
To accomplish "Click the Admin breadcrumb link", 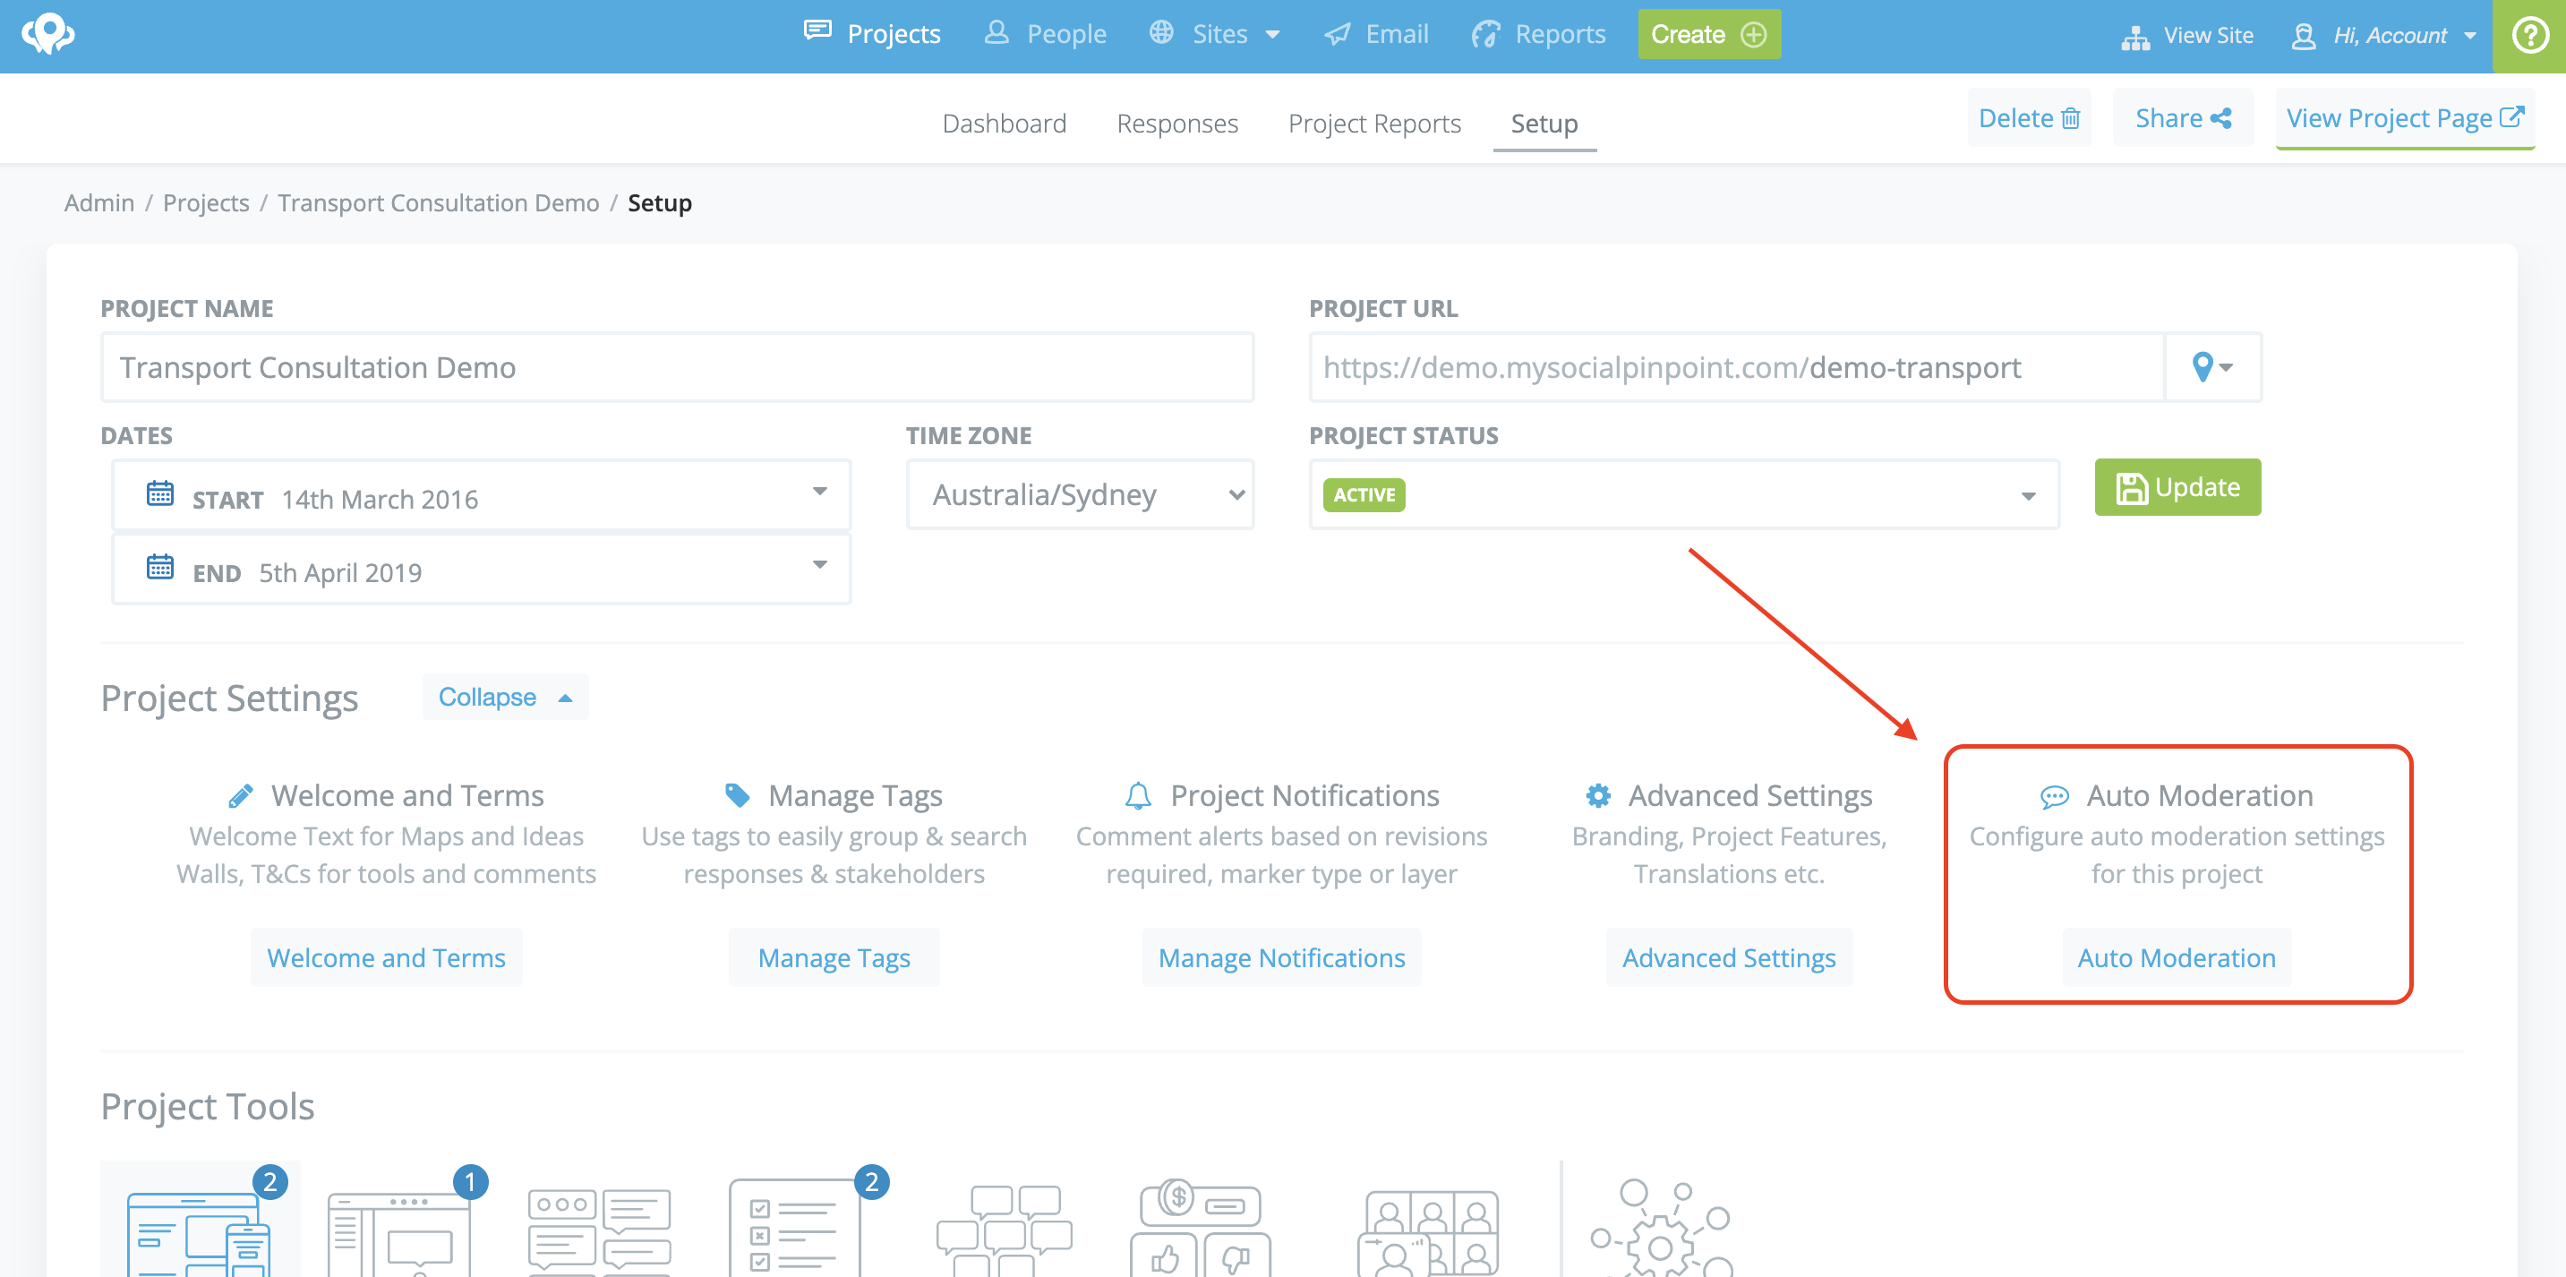I will pyautogui.click(x=98, y=203).
